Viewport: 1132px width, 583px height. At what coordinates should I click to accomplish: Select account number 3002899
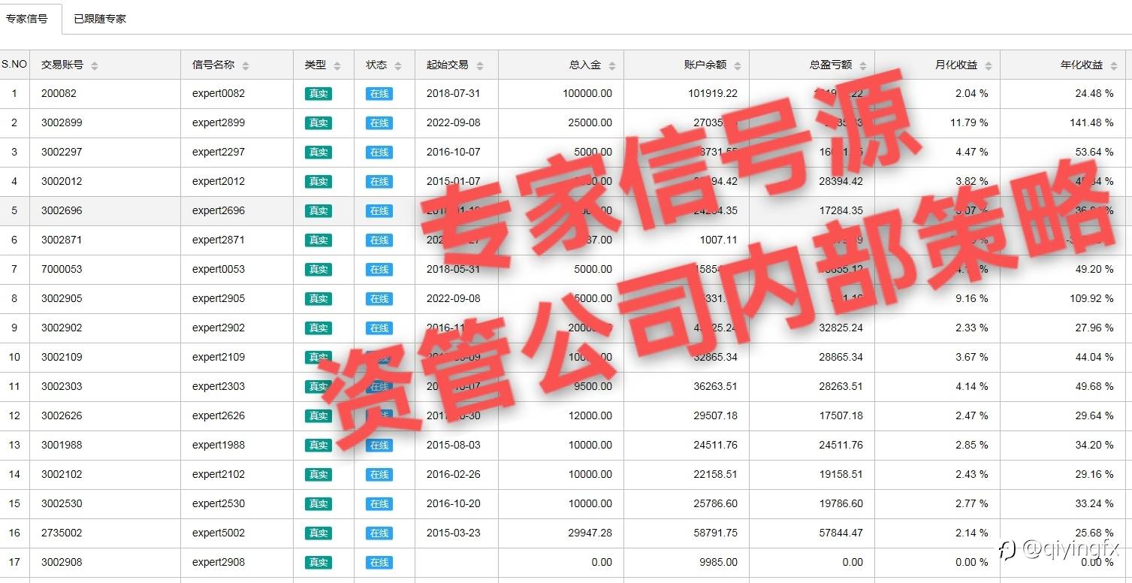(x=62, y=123)
